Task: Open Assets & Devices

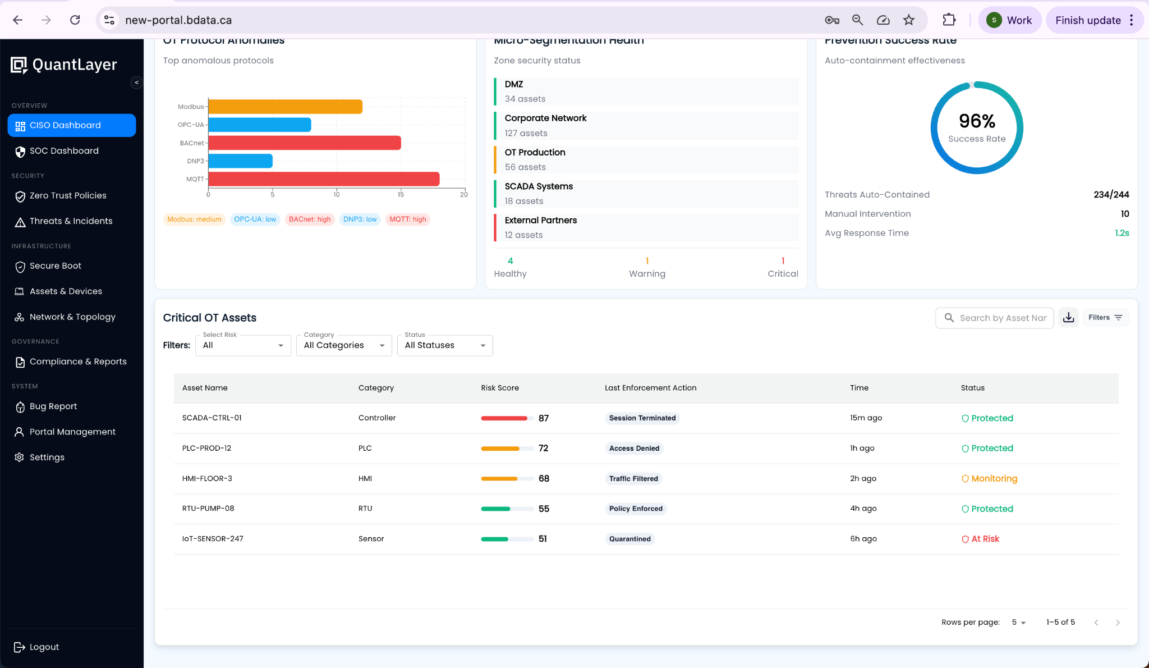Action: coord(66,291)
